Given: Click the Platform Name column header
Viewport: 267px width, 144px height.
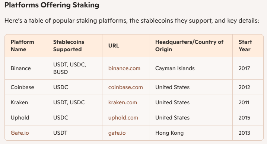Looking at the screenshot, I should point(26,46).
